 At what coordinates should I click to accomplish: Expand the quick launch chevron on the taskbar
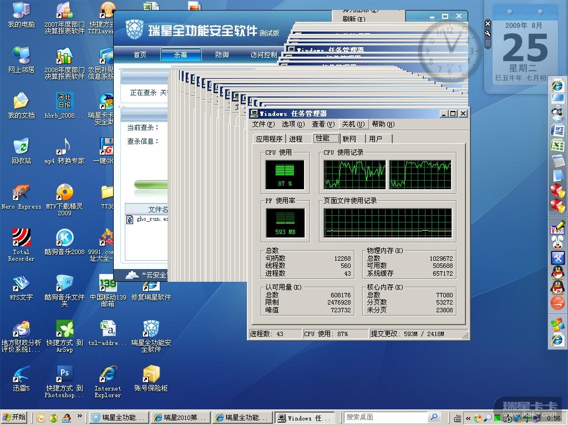(x=79, y=416)
